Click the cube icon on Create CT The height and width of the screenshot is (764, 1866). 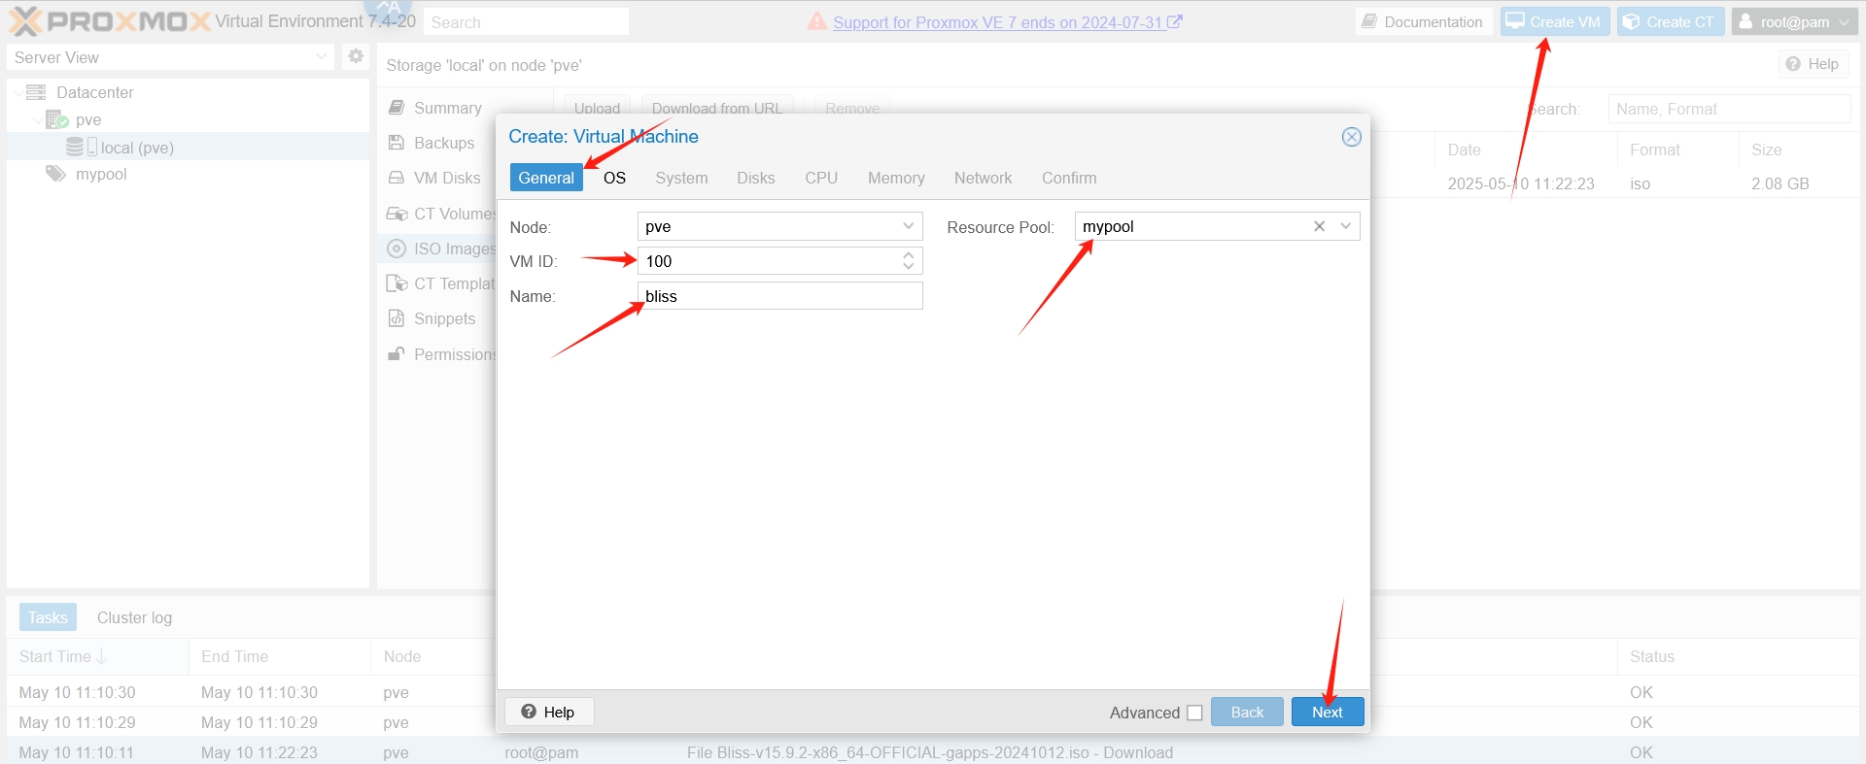click(1632, 21)
